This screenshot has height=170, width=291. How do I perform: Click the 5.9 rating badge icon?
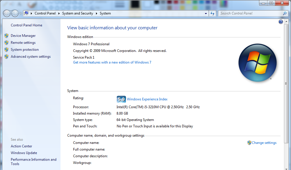click(121, 99)
